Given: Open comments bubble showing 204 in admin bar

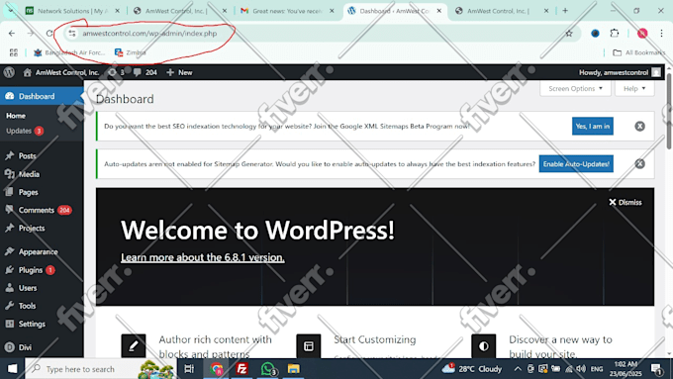Looking at the screenshot, I should pyautogui.click(x=145, y=72).
